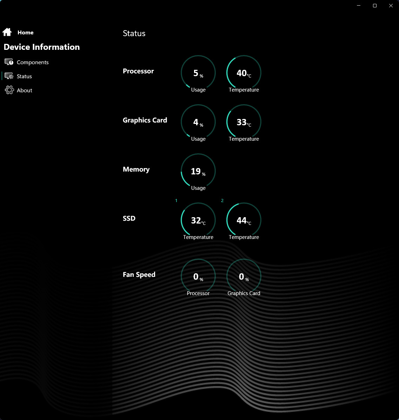Click the Memory usage gauge showing 19%

coord(198,171)
